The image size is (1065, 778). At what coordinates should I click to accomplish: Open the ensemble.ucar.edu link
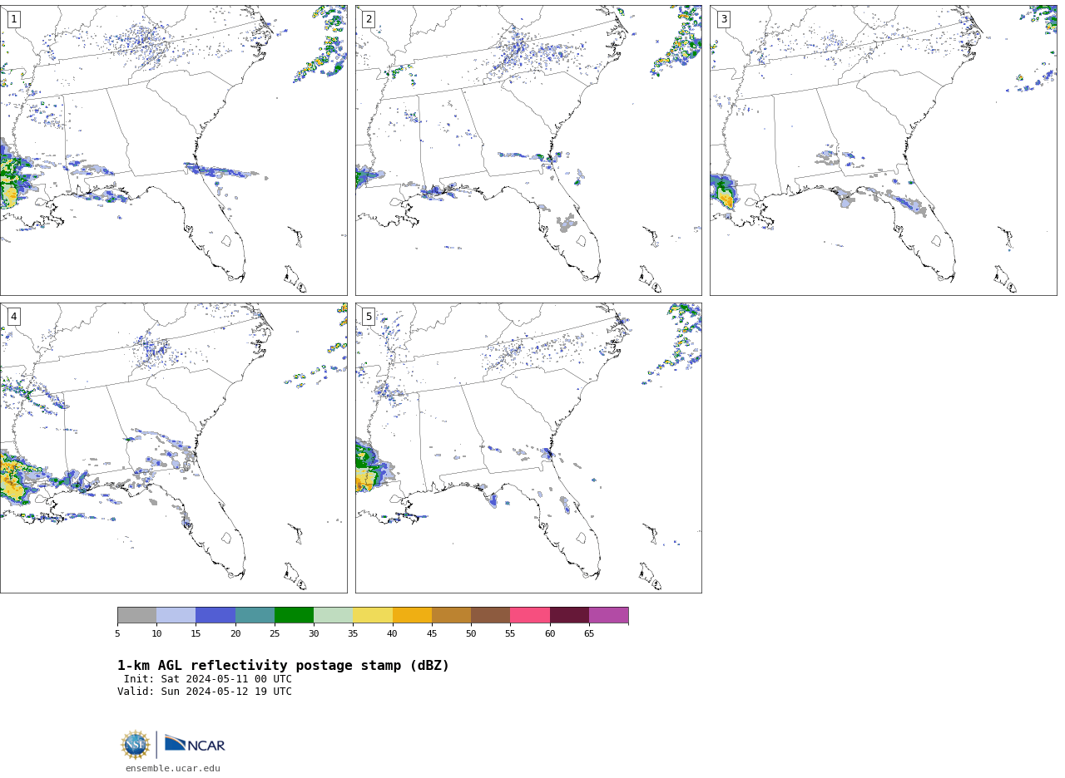point(173,768)
